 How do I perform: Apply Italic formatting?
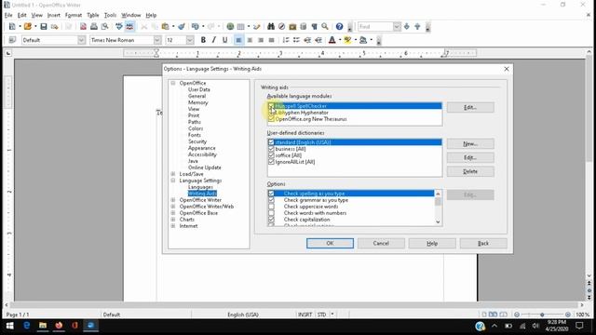click(213, 40)
